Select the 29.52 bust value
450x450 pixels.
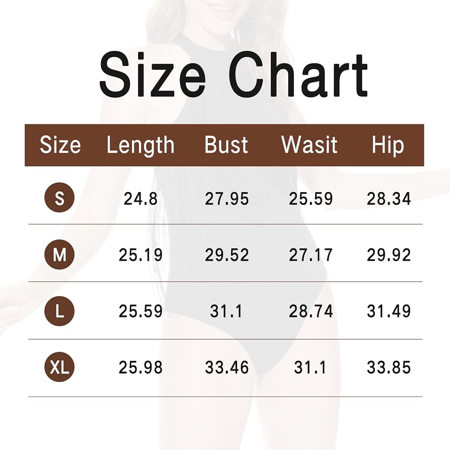(227, 255)
